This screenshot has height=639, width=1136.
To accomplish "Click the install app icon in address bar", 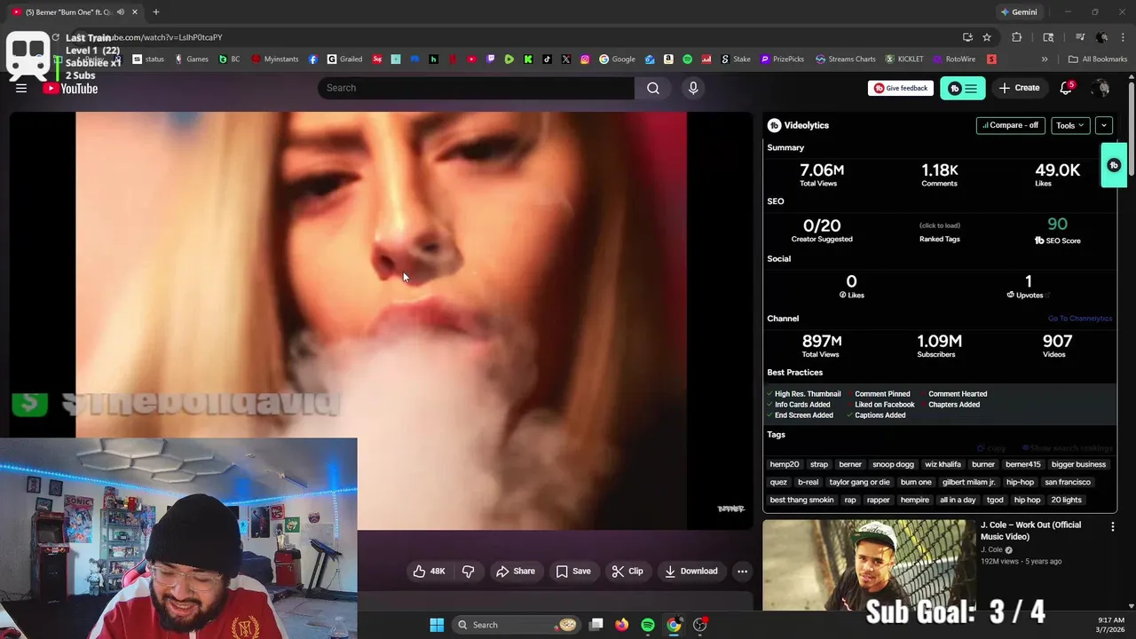I will 967,37.
